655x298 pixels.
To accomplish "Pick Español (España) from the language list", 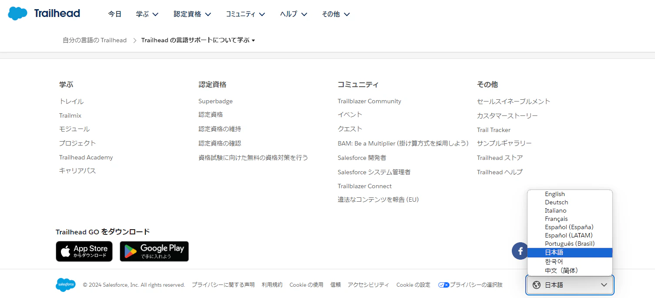I will [x=570, y=227].
